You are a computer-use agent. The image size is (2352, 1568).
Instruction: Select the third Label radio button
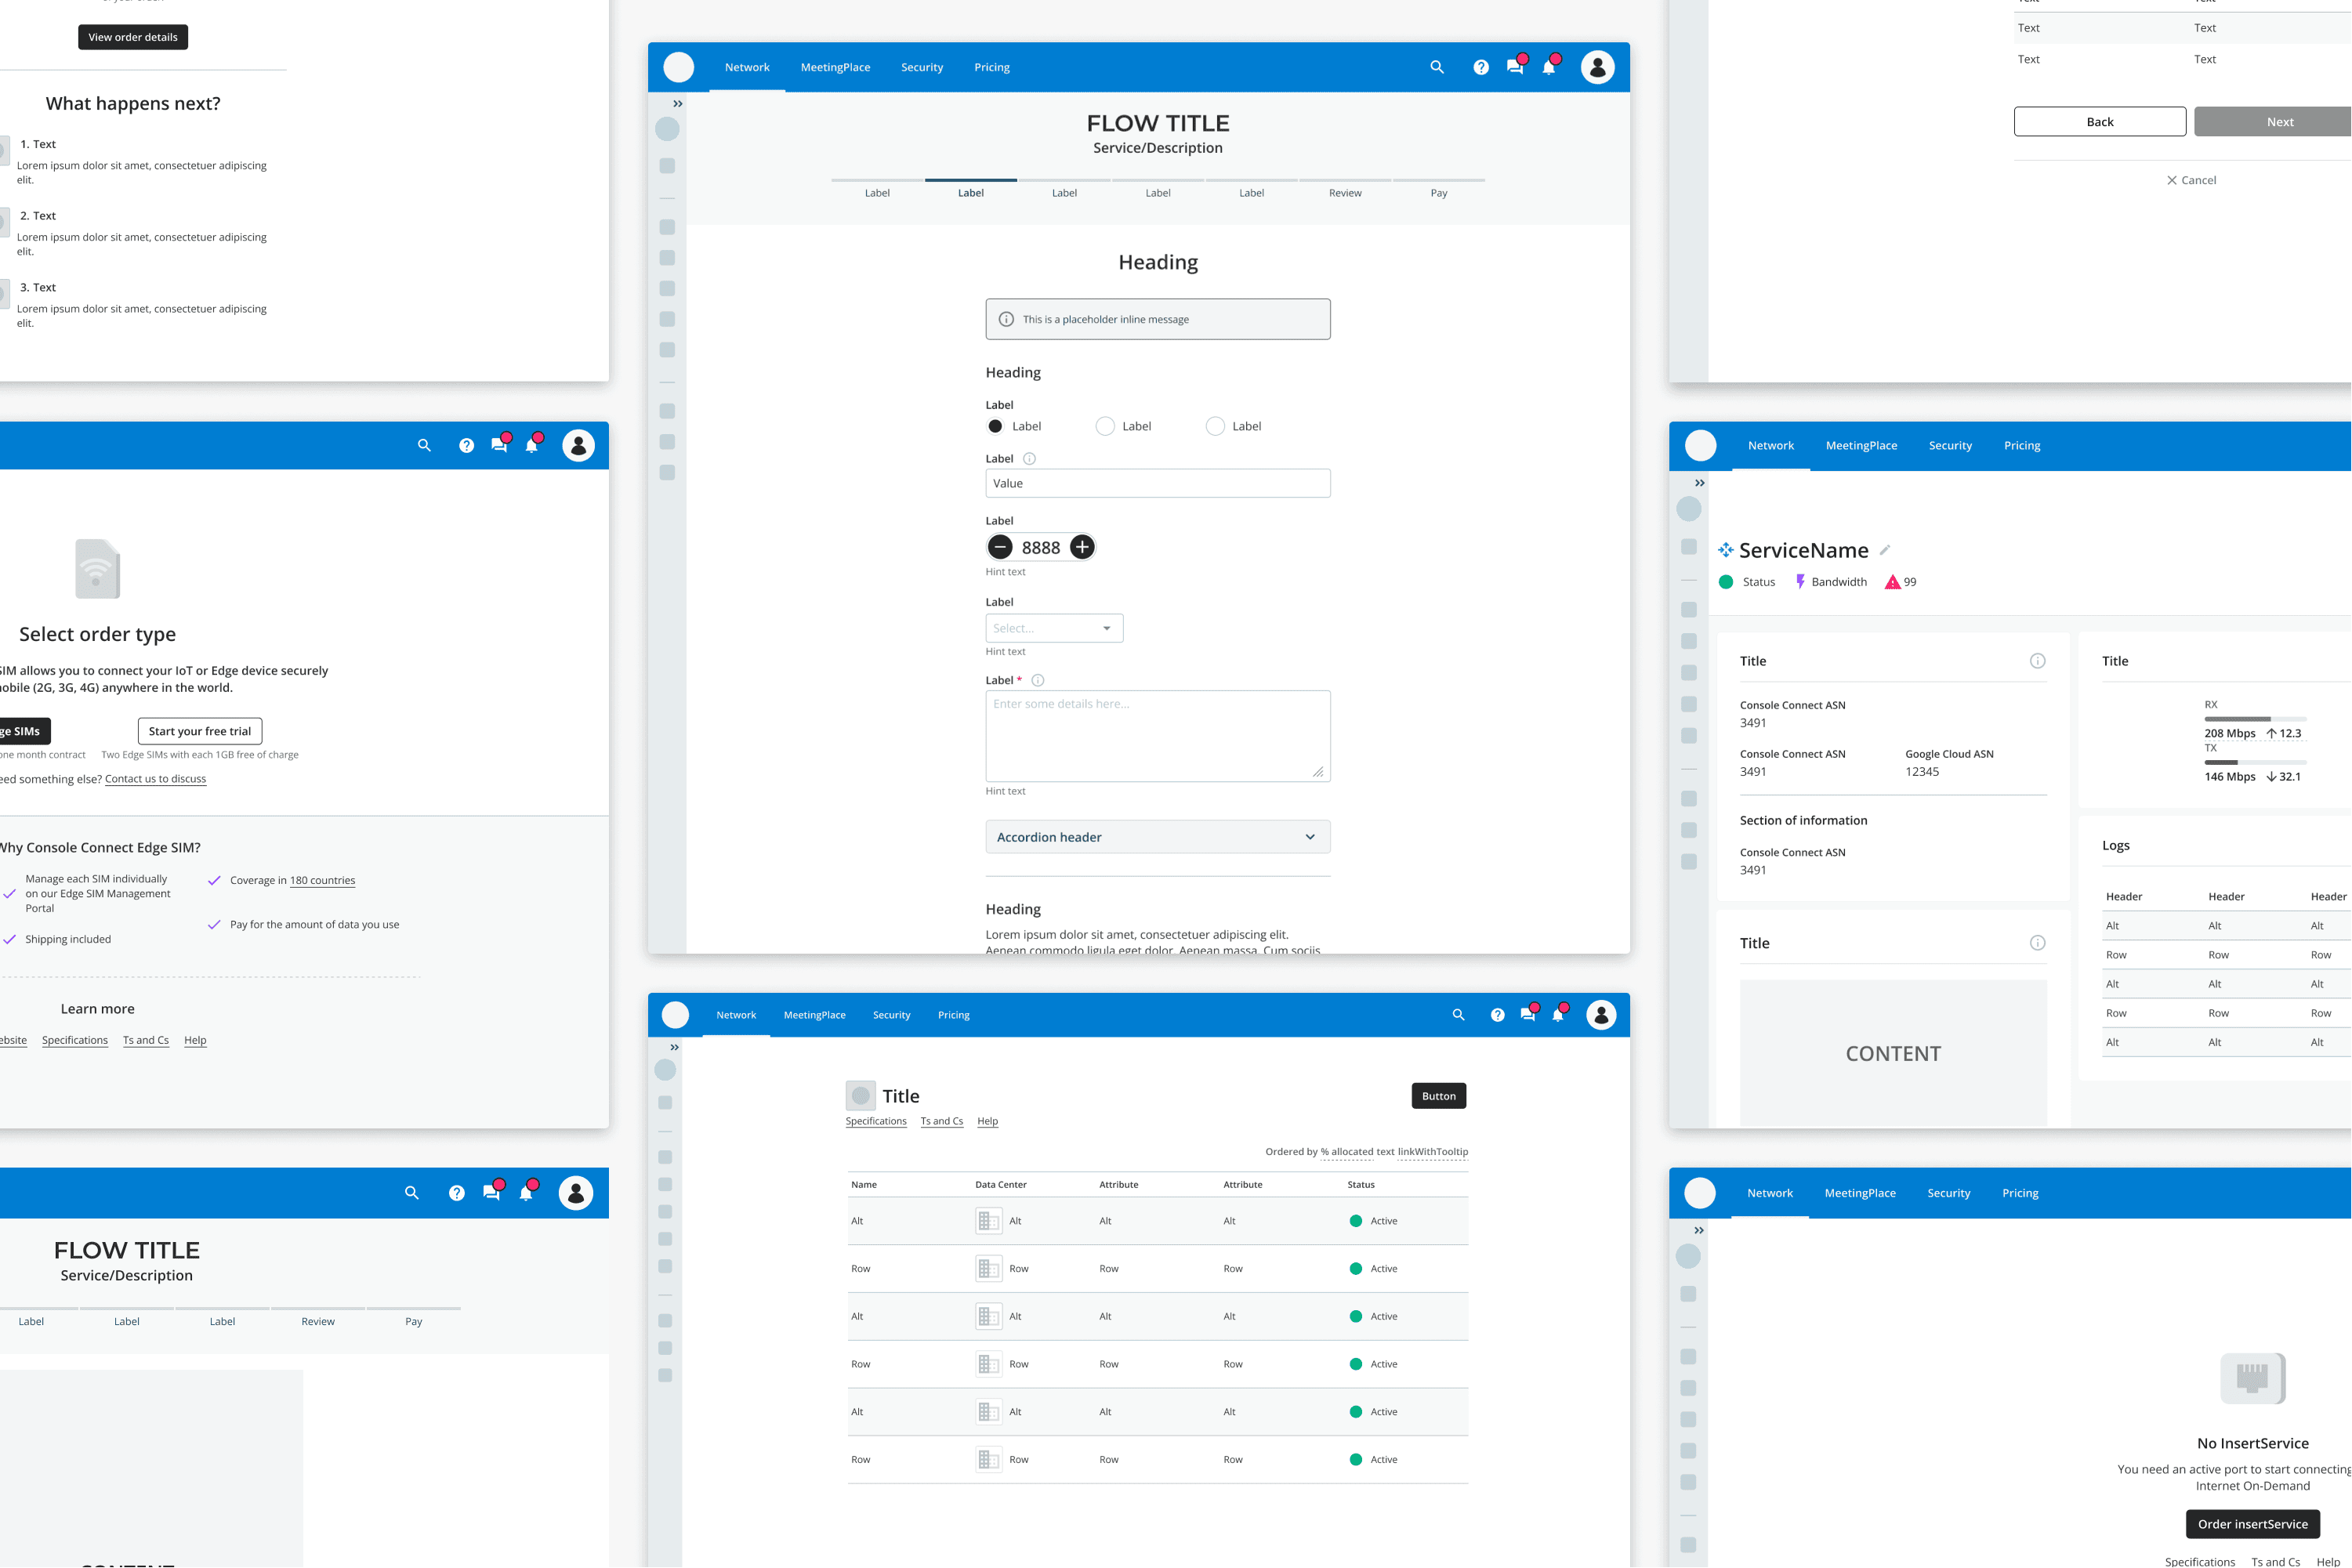click(1215, 426)
